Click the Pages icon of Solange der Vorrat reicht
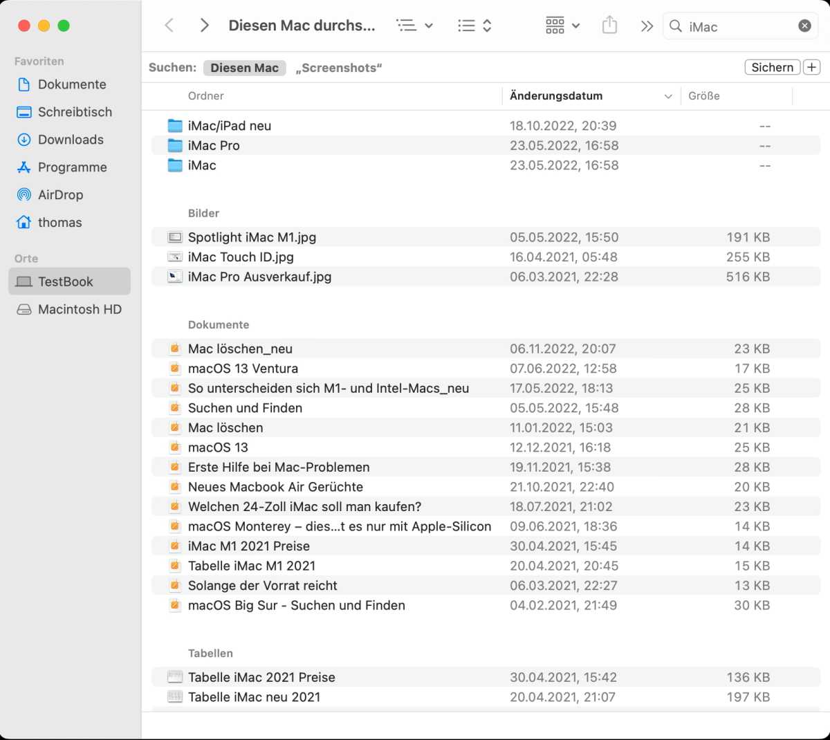Screen dimensions: 830x740 point(175,585)
